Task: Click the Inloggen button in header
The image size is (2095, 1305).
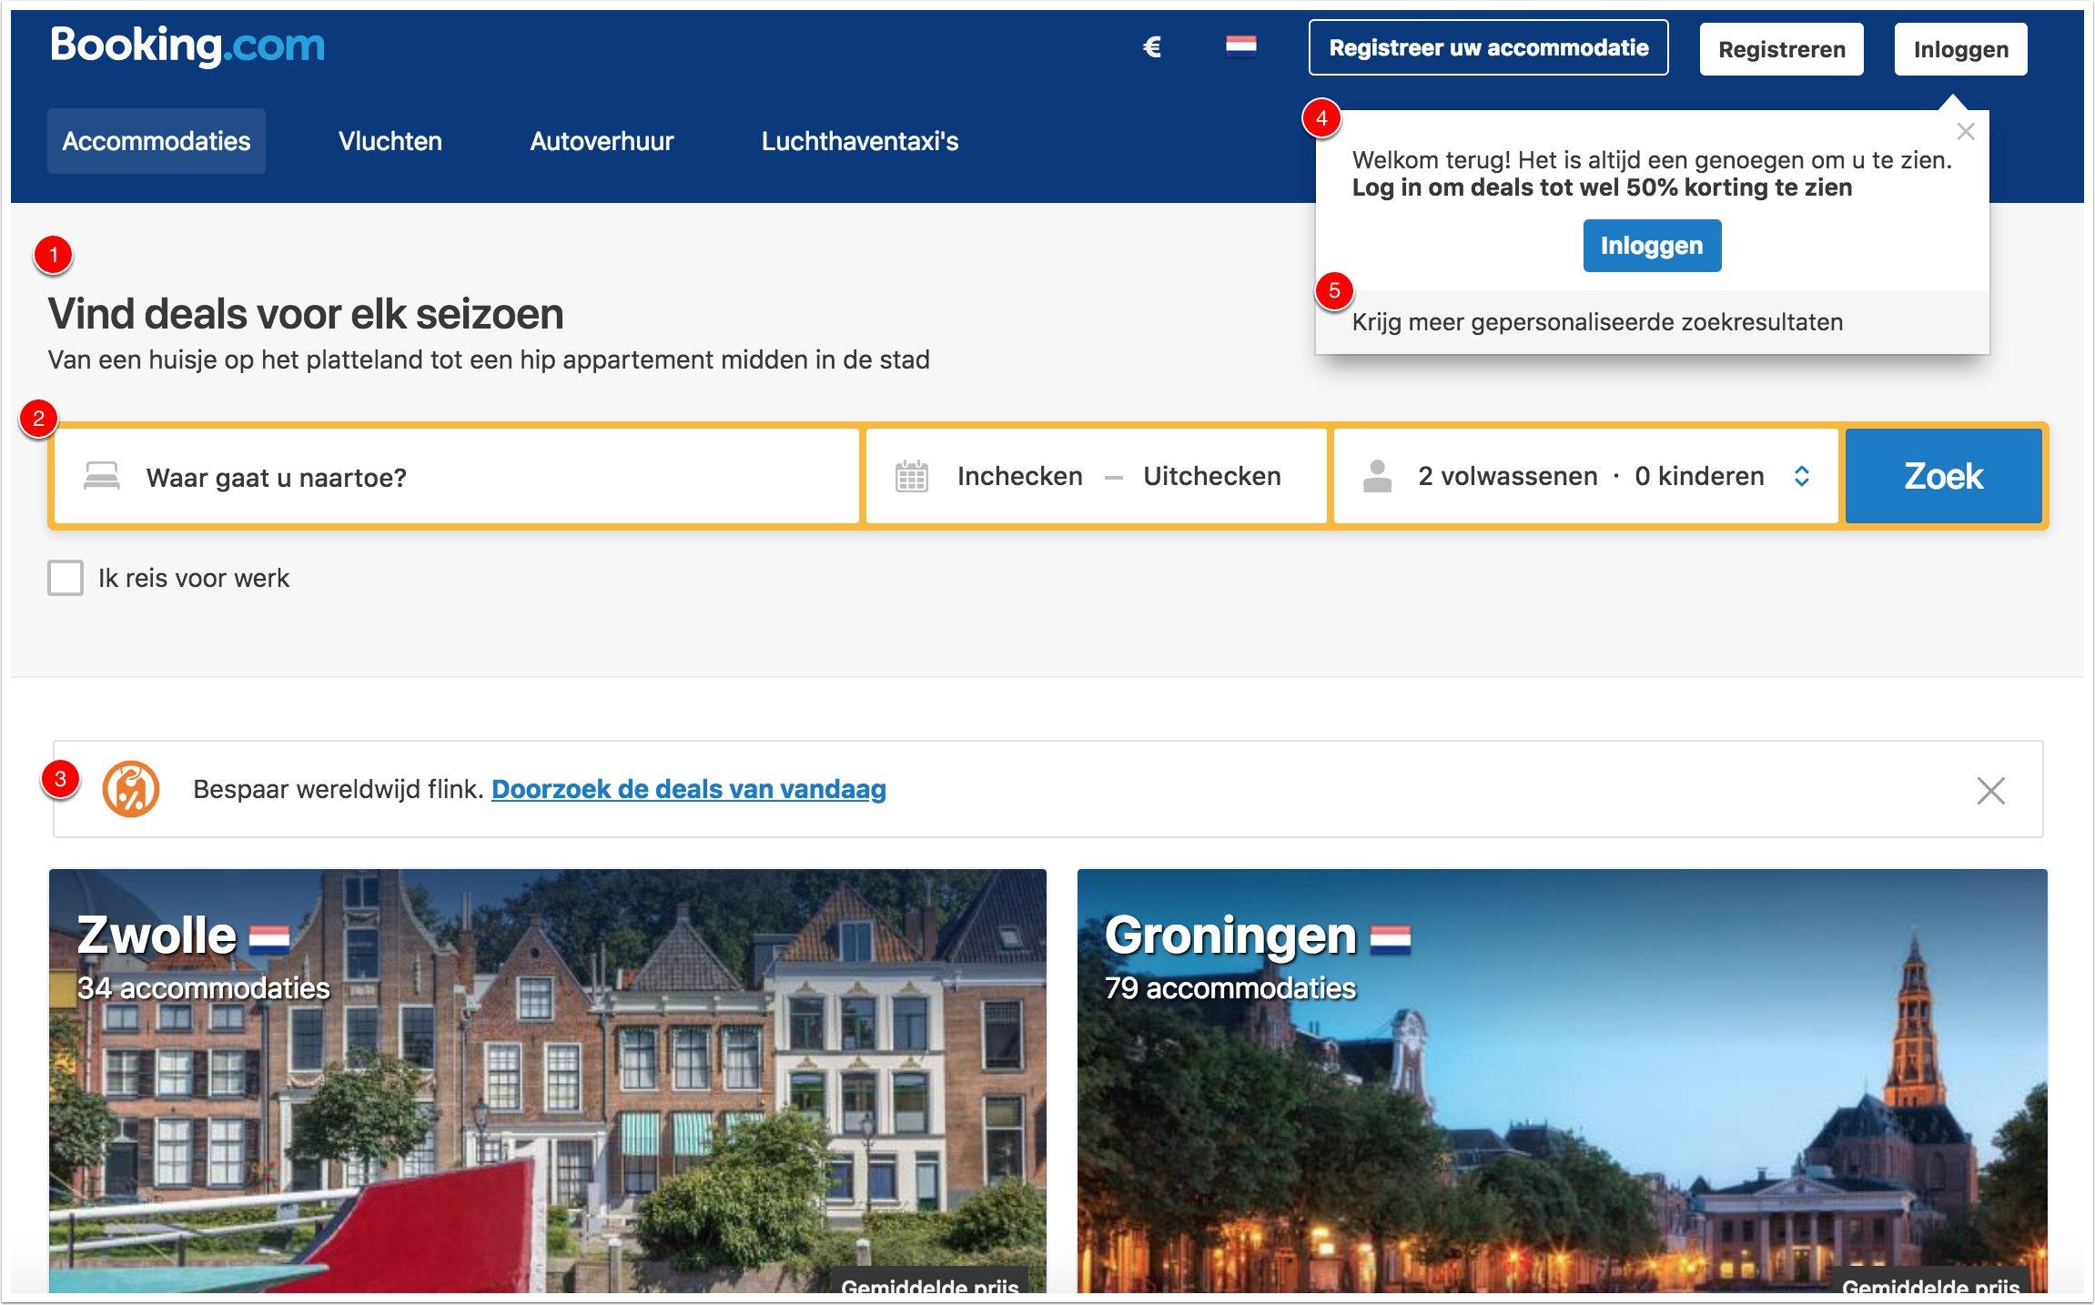Action: (1961, 49)
